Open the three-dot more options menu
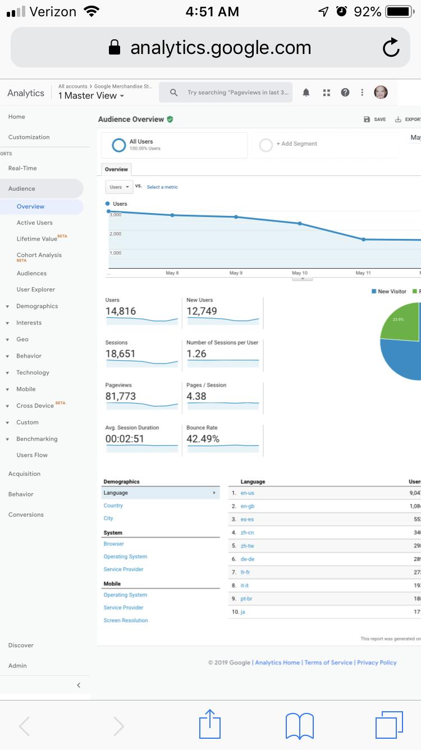The width and height of the screenshot is (421, 750). (363, 93)
